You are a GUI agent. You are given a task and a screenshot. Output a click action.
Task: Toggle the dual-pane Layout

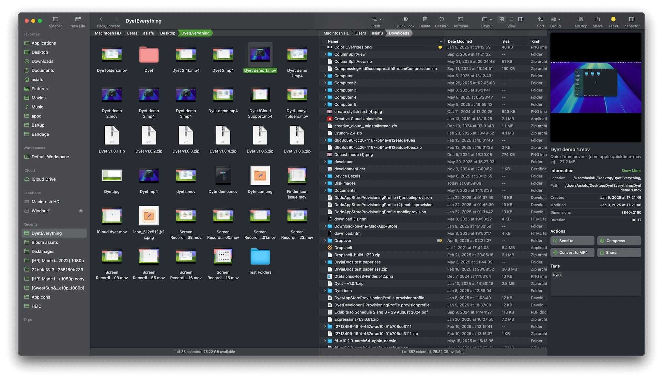485,19
